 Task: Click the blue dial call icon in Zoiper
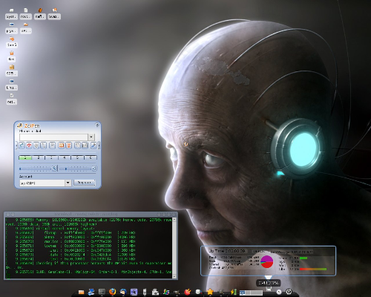22,146
